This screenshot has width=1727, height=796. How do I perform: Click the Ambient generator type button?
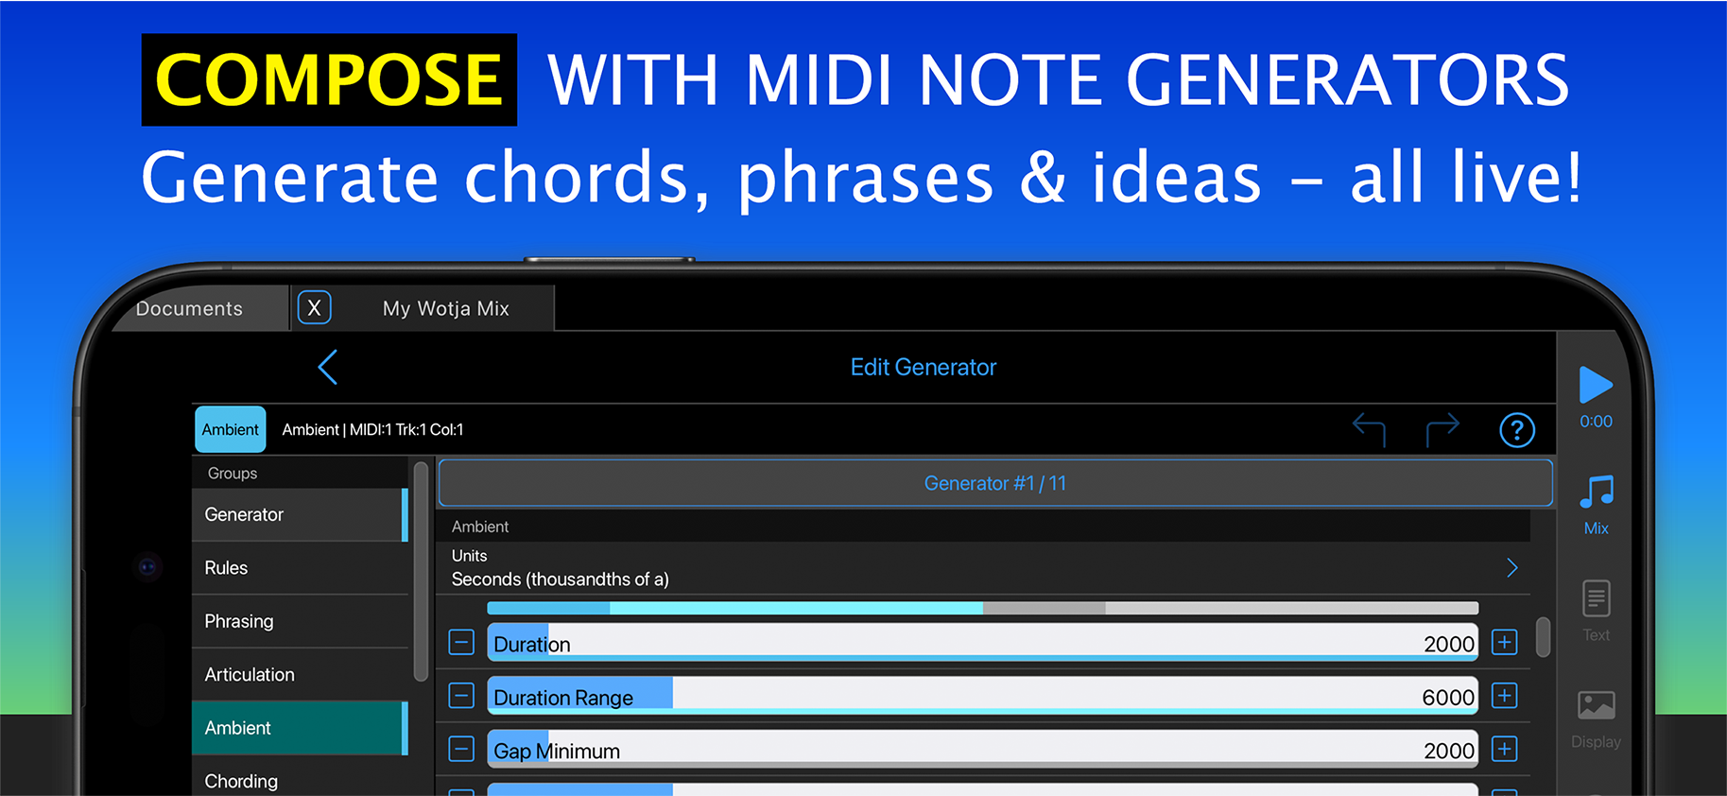point(230,430)
